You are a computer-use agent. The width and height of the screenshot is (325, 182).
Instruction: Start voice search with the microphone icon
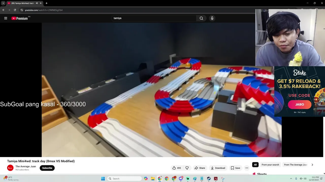click(x=212, y=18)
